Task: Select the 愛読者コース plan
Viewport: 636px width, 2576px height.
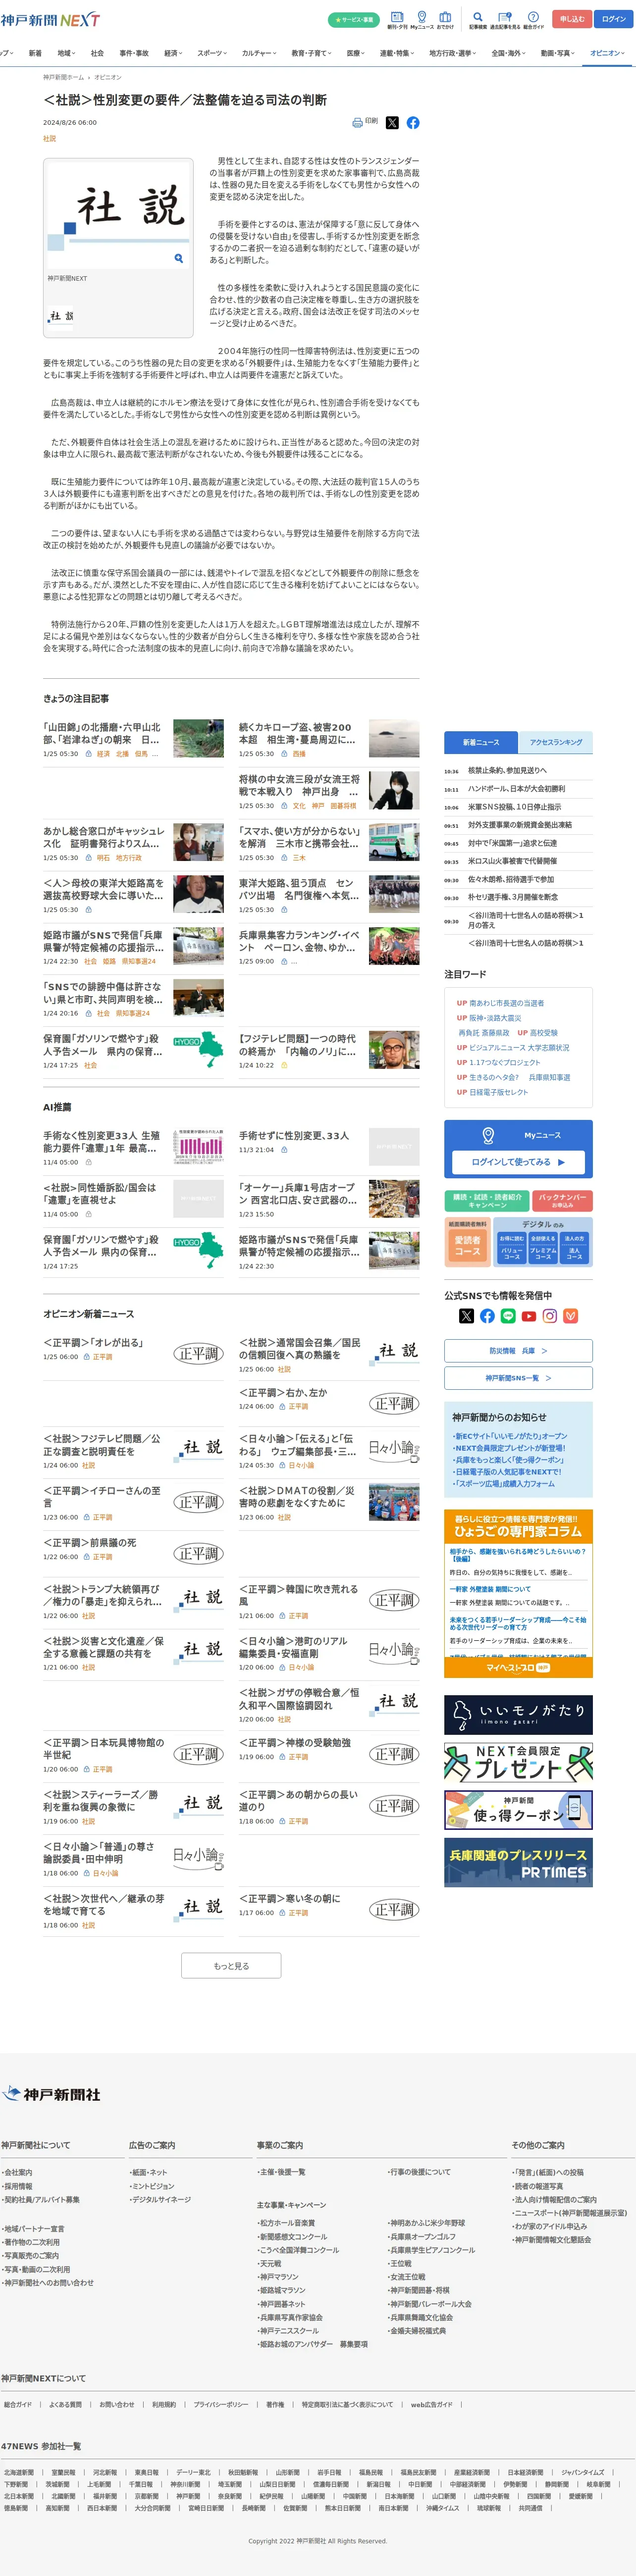Action: (x=468, y=1245)
